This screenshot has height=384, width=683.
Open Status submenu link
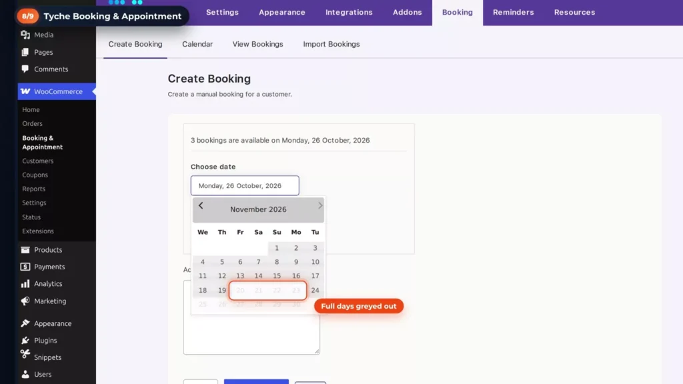click(31, 217)
